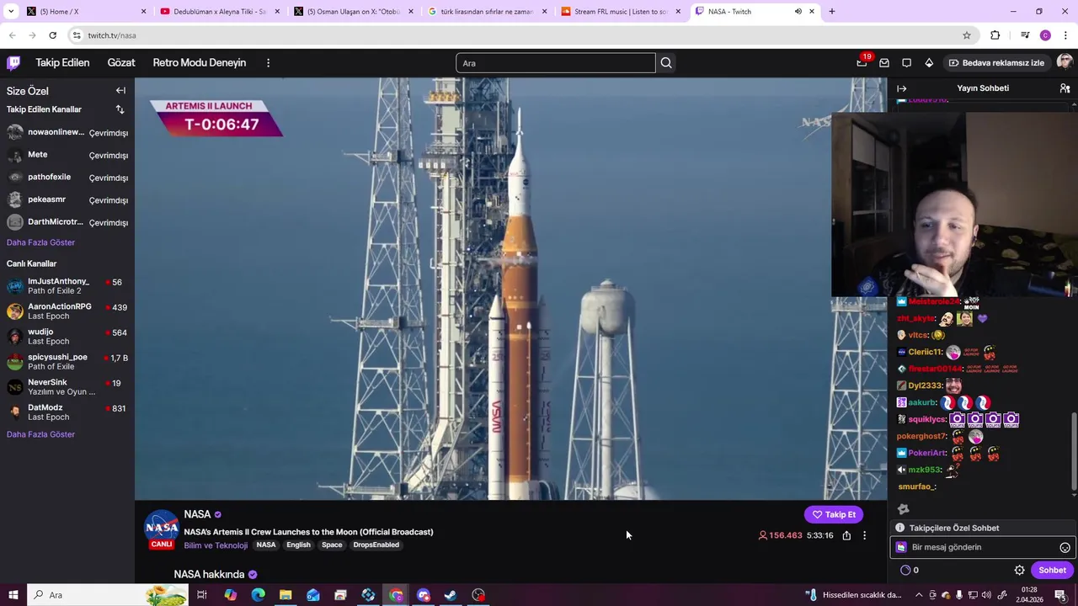This screenshot has height=606, width=1078.
Task: Follow NASA with Takip Et button
Action: (834, 514)
